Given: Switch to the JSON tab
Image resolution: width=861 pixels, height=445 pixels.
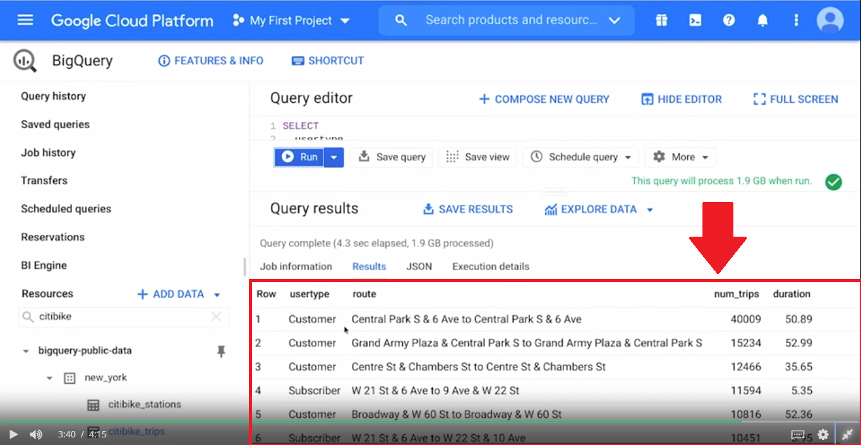Looking at the screenshot, I should [419, 266].
